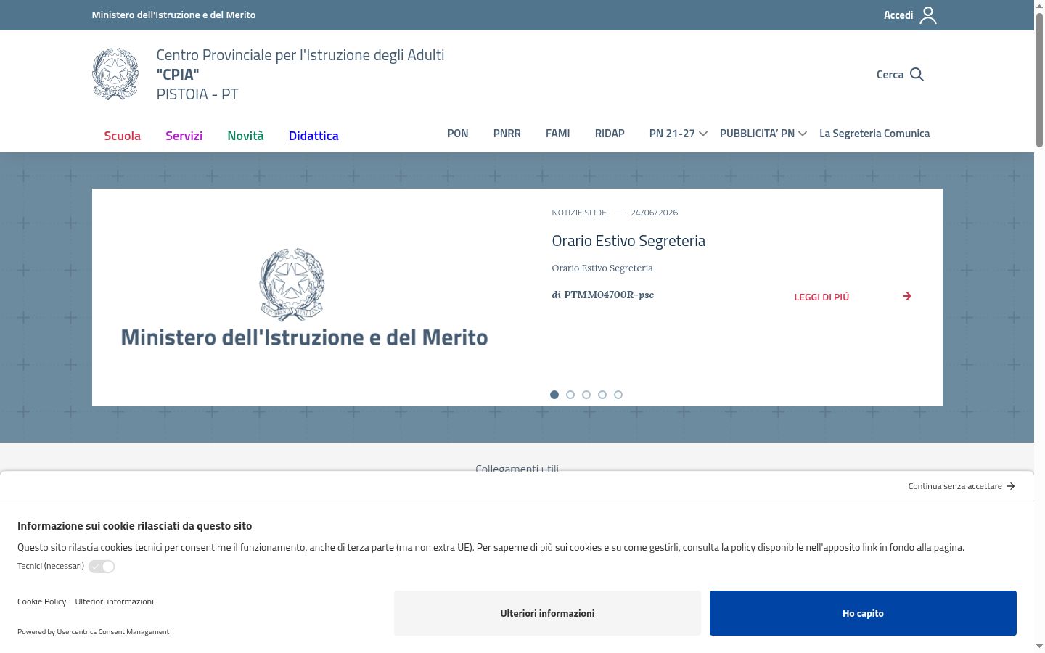Go to the FAMI section
1045x653 pixels.
coord(558,134)
